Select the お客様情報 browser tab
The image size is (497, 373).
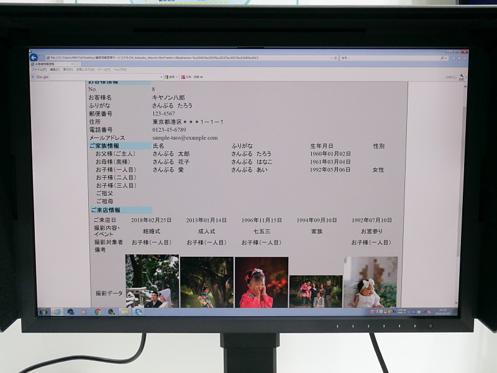(x=51, y=64)
